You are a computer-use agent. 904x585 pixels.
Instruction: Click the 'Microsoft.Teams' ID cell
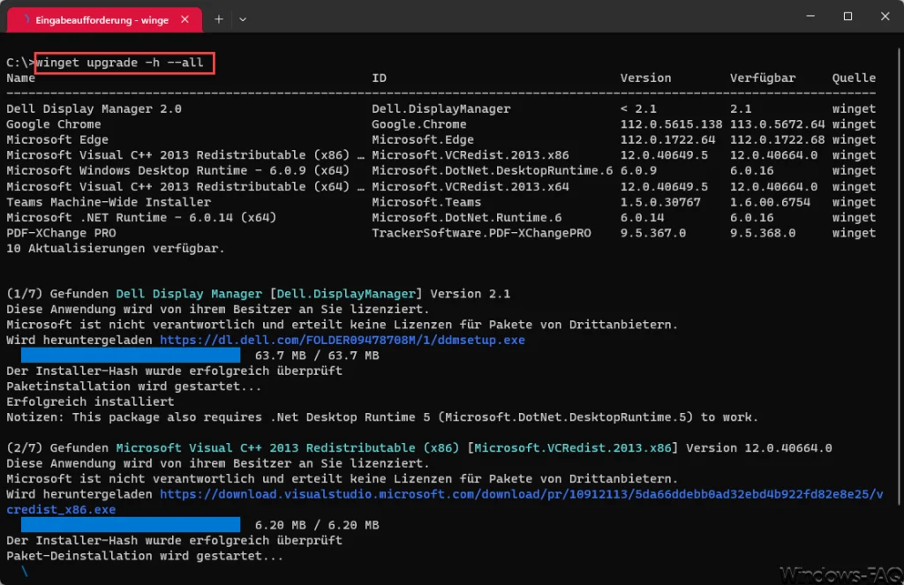426,202
